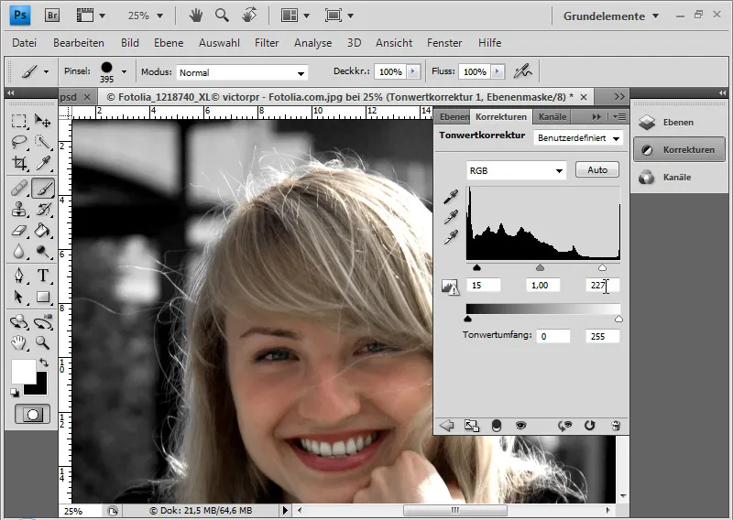
Task: Toggle expanded view of Korrekturen panel
Action: pos(471,425)
